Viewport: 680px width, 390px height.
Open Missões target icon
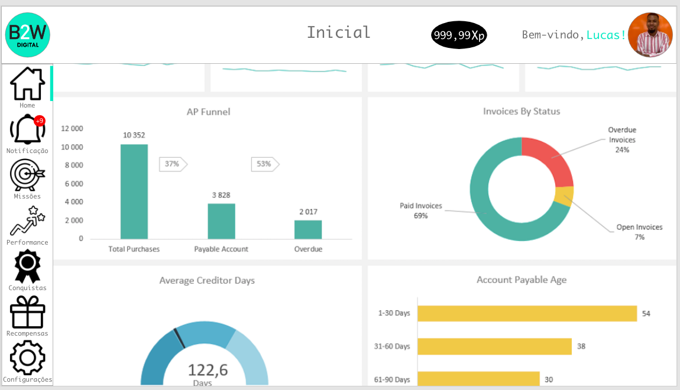pyautogui.click(x=27, y=175)
